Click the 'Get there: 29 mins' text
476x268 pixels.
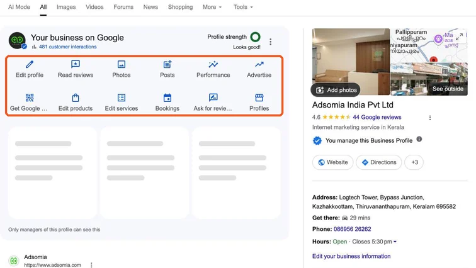click(341, 218)
